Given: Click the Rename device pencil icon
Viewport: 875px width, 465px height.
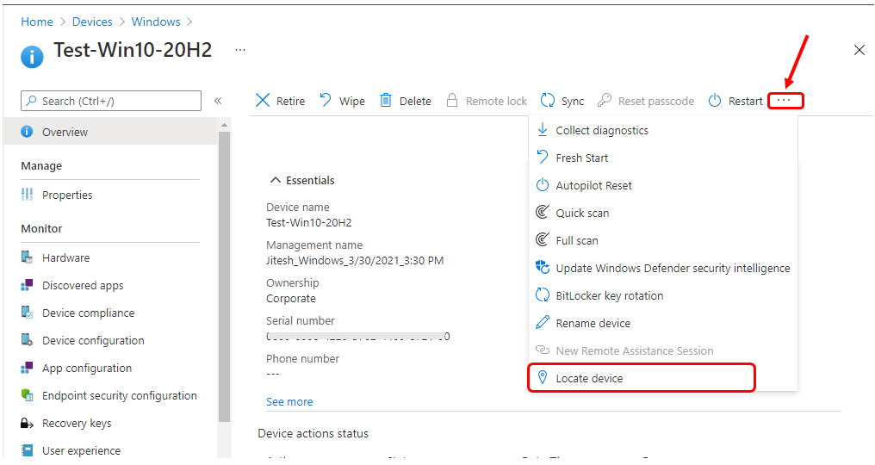Looking at the screenshot, I should tap(543, 323).
